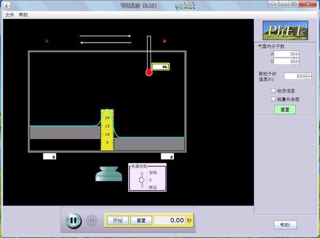Viewport: 320px width, 238px height.
Task: Click the heat control slider knob
Action: (x=142, y=180)
